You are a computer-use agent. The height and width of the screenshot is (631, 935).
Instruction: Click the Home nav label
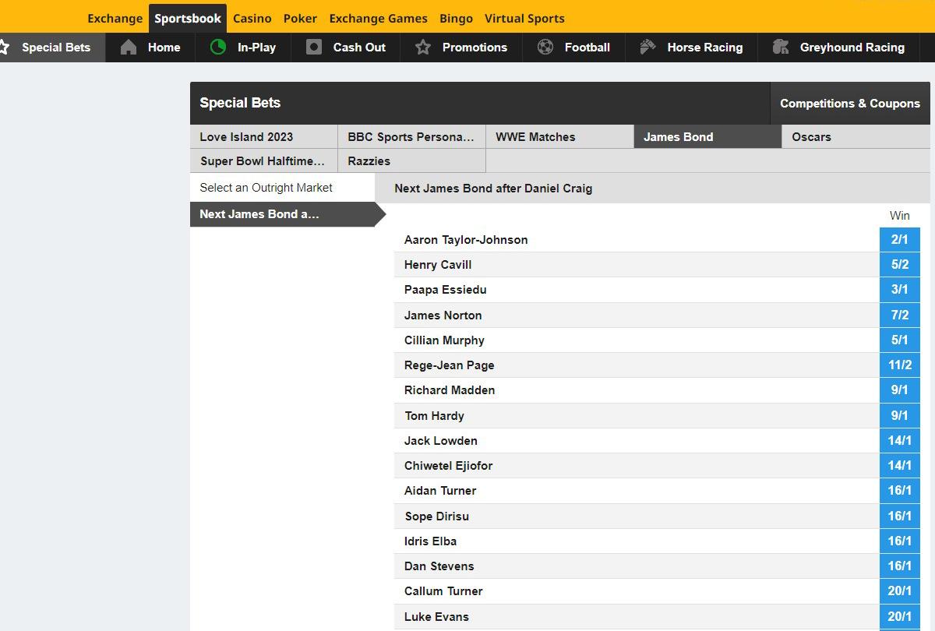[164, 48]
